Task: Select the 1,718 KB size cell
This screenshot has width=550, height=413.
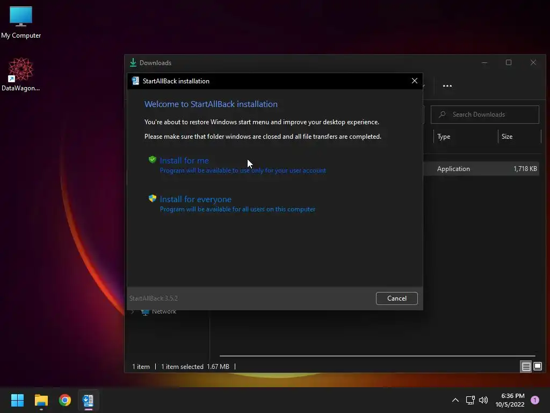Action: (525, 168)
